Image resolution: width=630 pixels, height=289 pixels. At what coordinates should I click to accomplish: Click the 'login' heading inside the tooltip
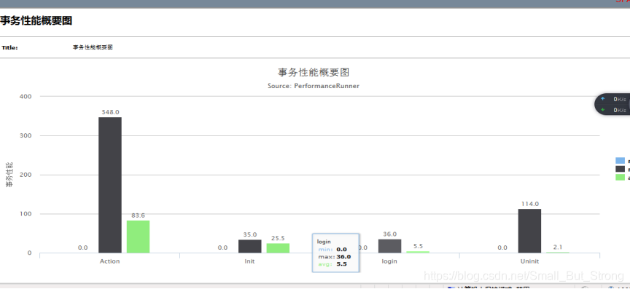click(324, 242)
